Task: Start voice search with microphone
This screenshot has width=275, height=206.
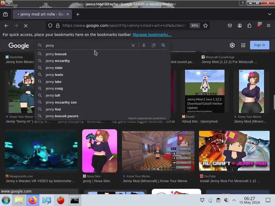Action: pyautogui.click(x=144, y=45)
